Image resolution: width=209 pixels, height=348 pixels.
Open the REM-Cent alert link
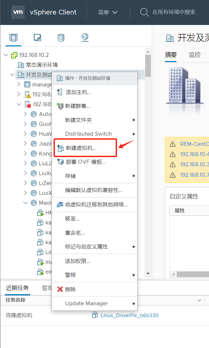pyautogui.click(x=194, y=144)
